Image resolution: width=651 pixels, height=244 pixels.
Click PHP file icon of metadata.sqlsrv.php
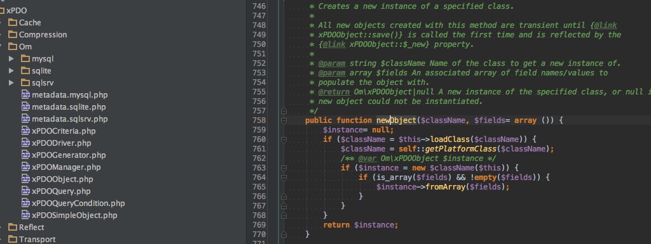point(25,119)
